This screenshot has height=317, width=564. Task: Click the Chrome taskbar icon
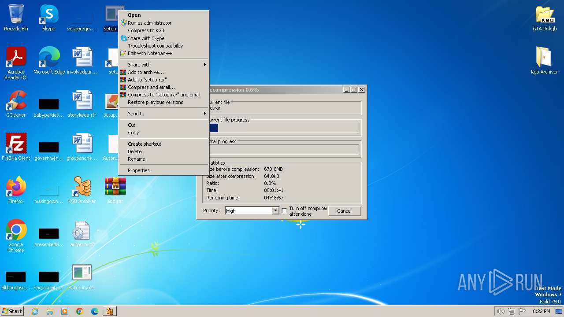(x=80, y=311)
